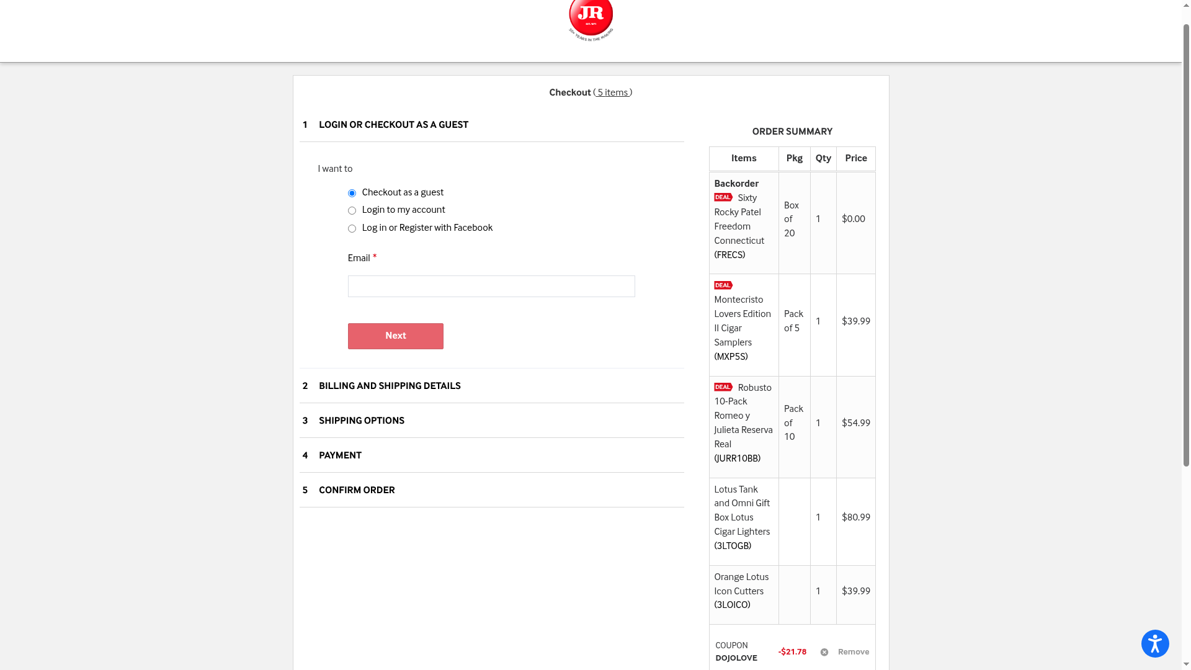Image resolution: width=1191 pixels, height=670 pixels.
Task: Click Login or Checkout as Guest header
Action: tap(393, 125)
